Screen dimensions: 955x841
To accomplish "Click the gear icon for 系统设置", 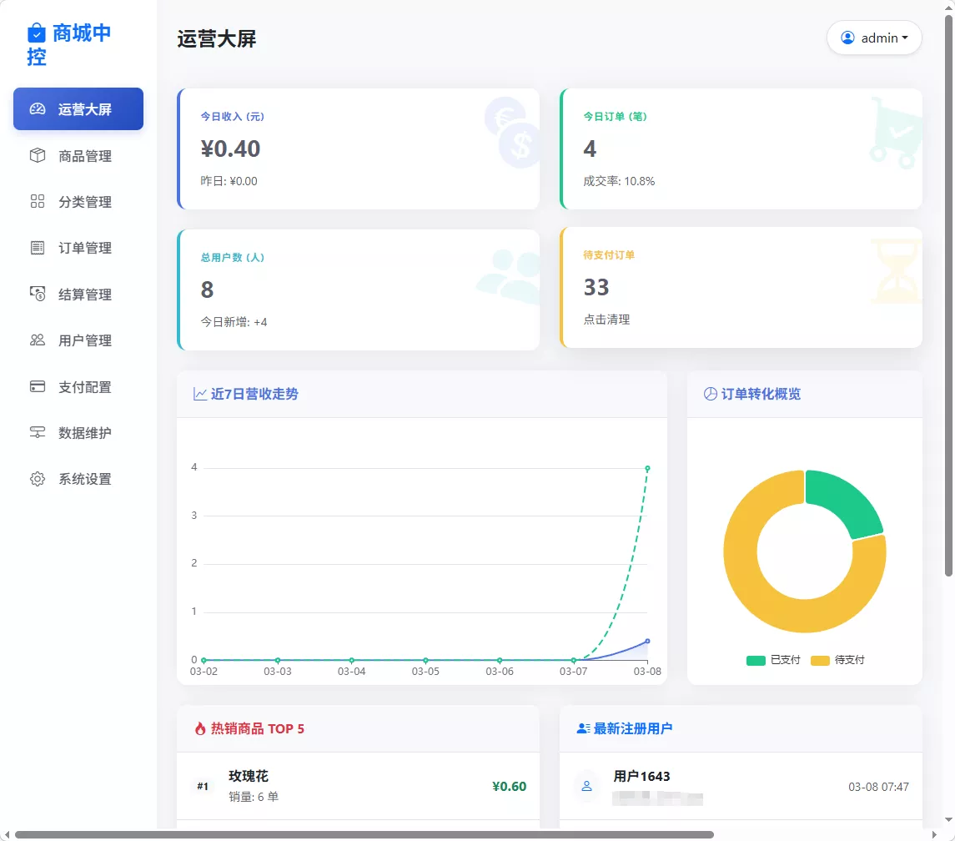I will point(38,479).
